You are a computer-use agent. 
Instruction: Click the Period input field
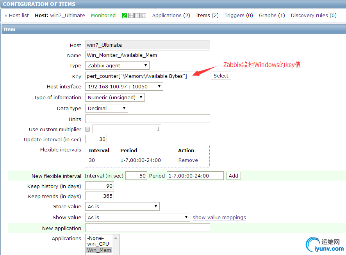click(195, 176)
